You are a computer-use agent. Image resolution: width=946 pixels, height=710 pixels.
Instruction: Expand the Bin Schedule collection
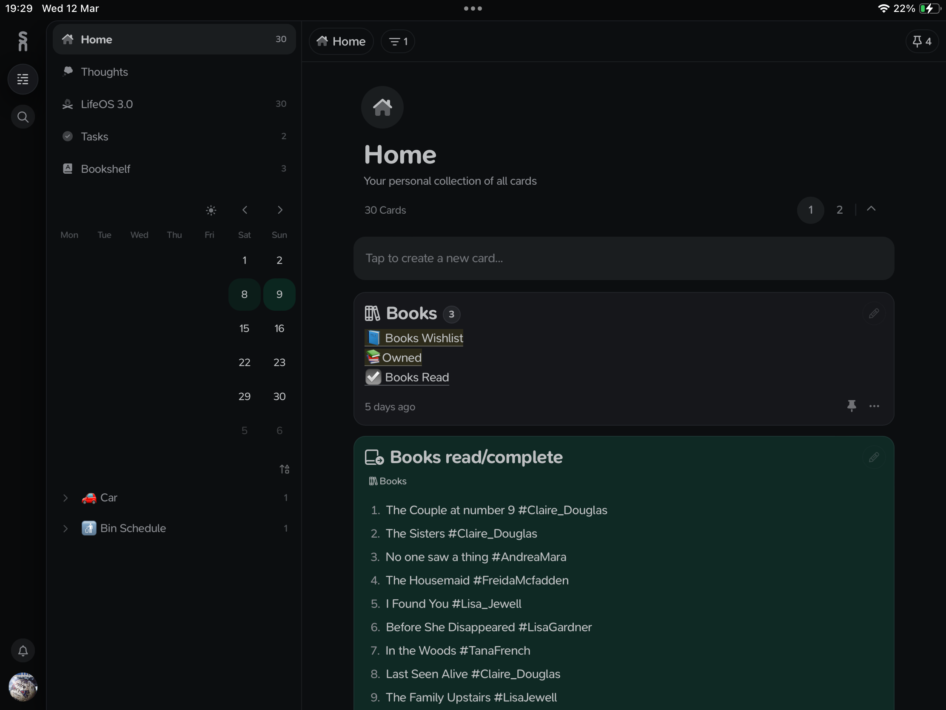(66, 529)
